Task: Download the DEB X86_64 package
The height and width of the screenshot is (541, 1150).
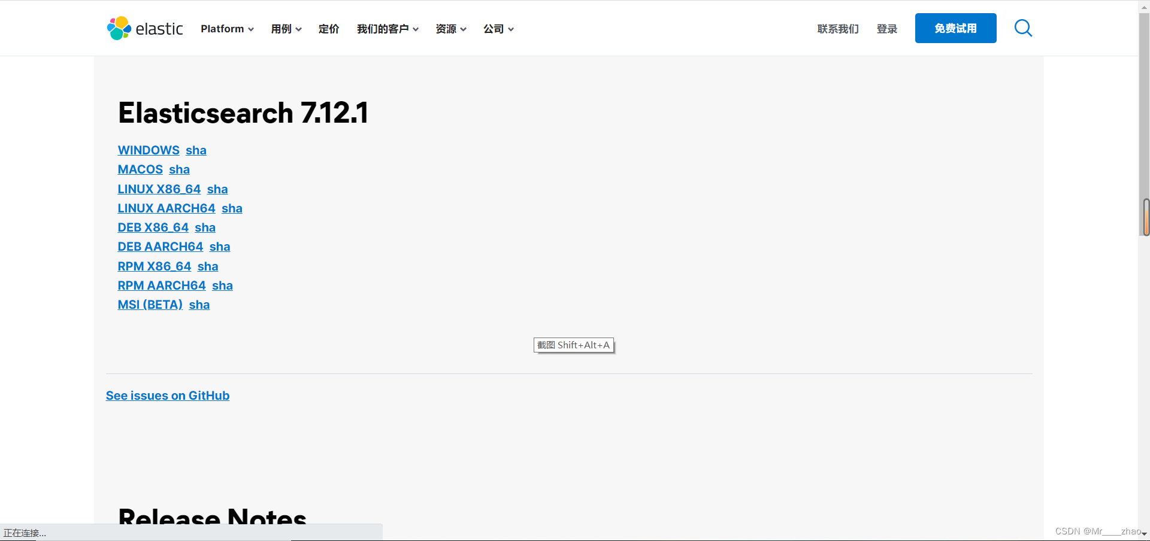Action: 153,227
